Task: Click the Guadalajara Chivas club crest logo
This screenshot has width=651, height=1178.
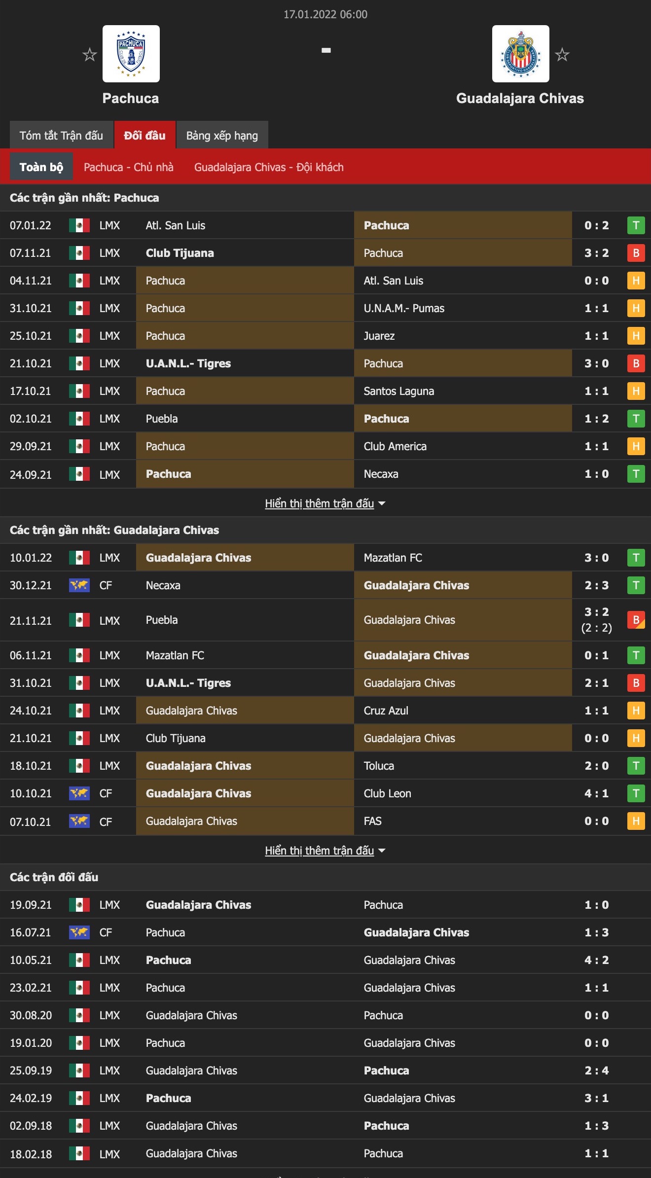Action: point(520,54)
